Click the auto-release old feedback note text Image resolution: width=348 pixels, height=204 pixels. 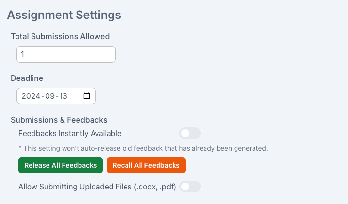click(x=143, y=148)
